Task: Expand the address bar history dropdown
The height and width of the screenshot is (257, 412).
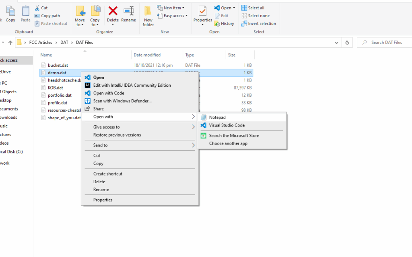Action: coord(337,42)
